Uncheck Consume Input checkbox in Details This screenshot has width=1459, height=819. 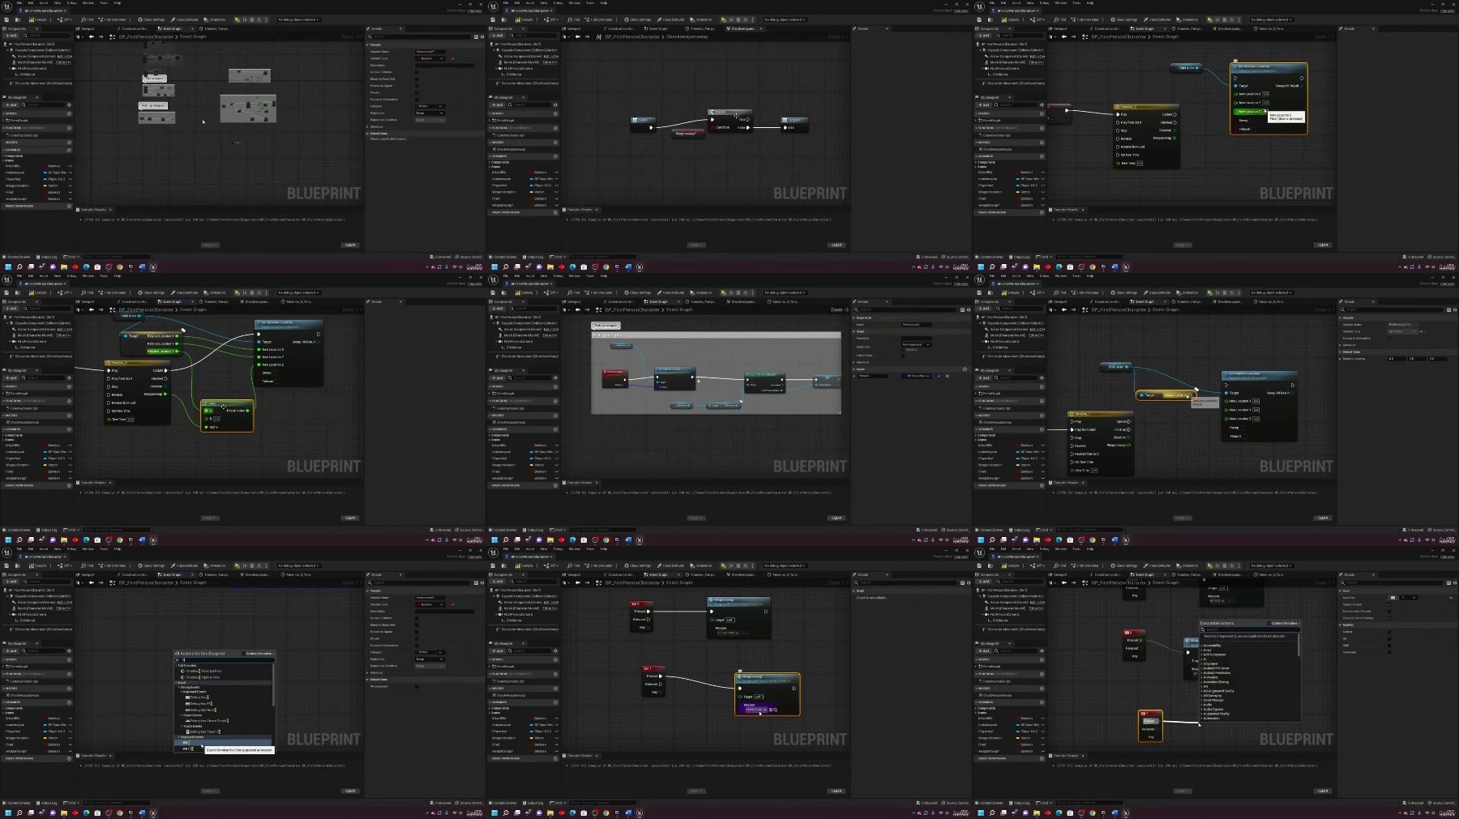pos(1389,604)
